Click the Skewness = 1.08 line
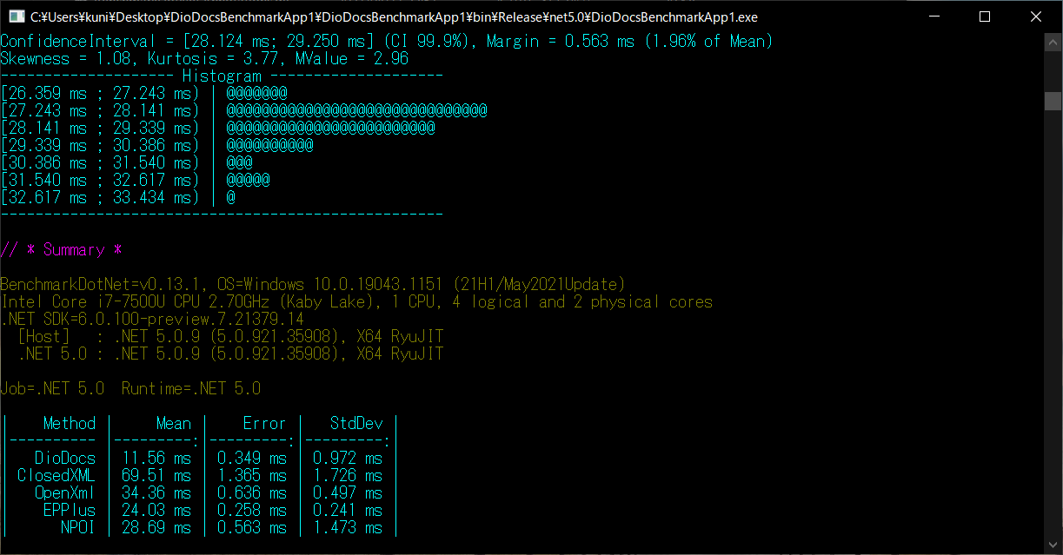This screenshot has height=555, width=1063. [204, 58]
